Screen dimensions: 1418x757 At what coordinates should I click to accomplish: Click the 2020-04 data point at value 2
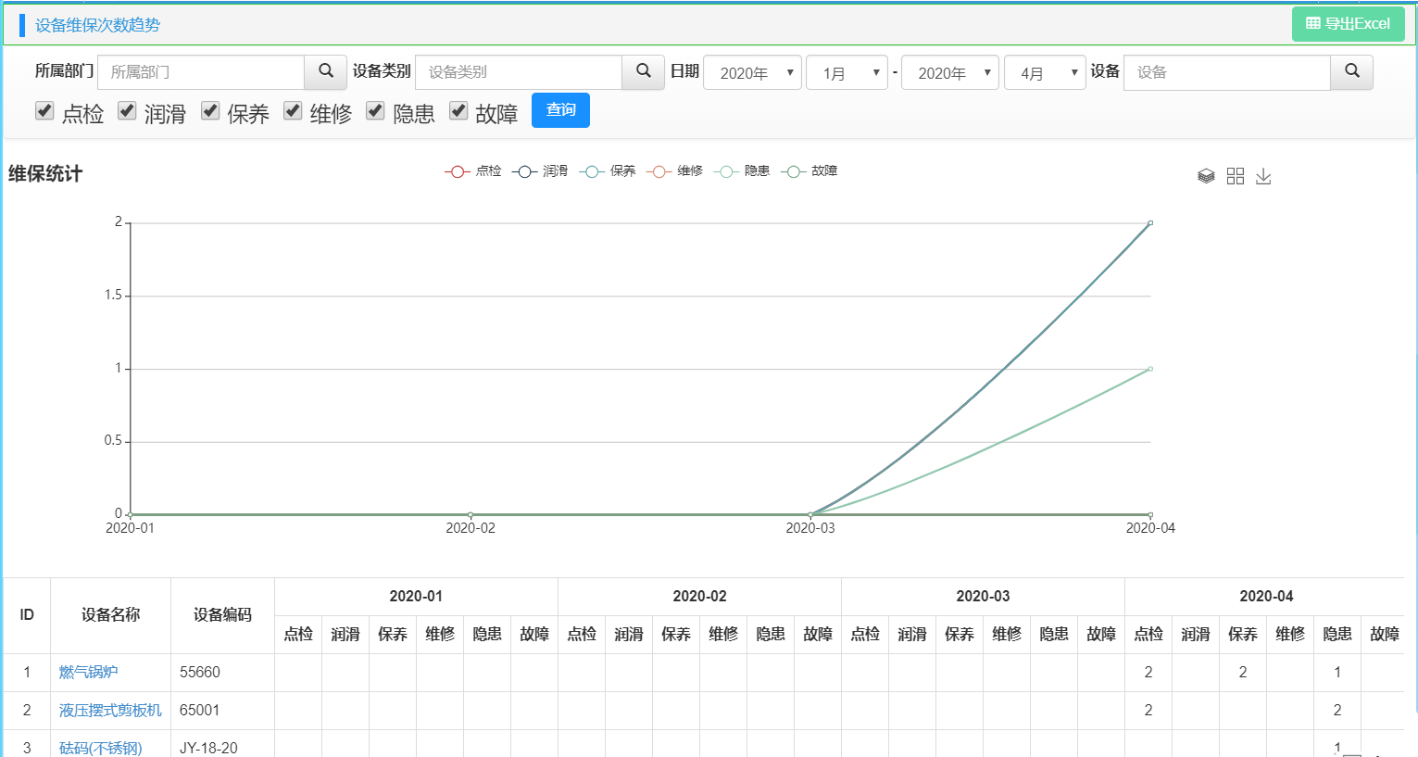[1150, 222]
